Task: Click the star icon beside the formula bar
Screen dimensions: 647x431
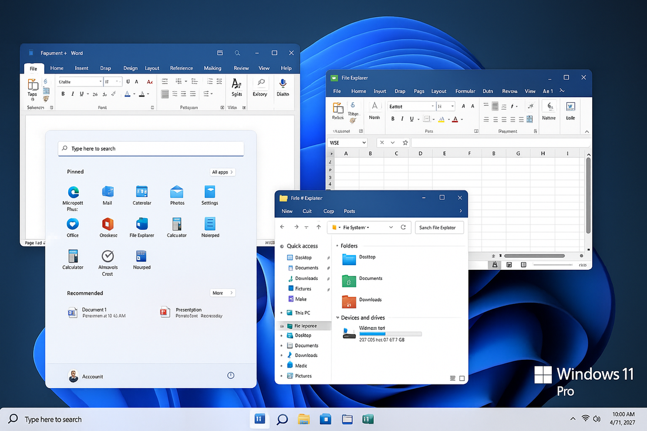Action: (405, 143)
